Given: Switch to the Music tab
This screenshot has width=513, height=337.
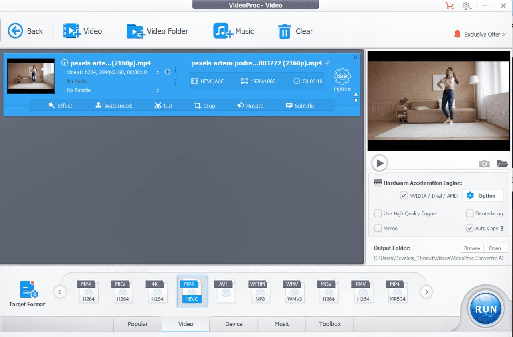Looking at the screenshot, I should pyautogui.click(x=282, y=324).
